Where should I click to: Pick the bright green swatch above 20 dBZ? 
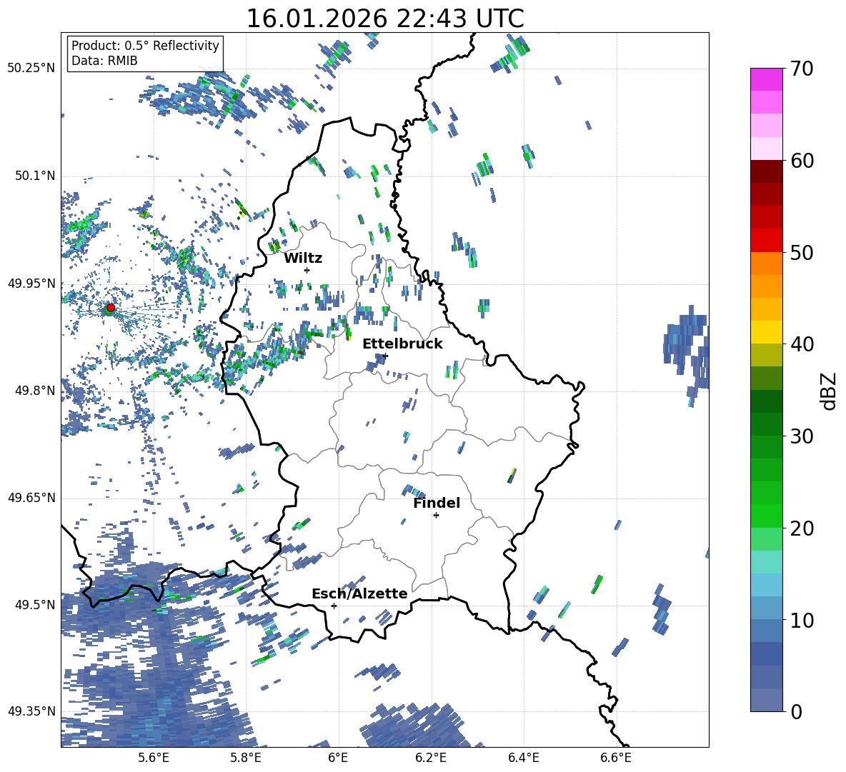click(x=767, y=516)
